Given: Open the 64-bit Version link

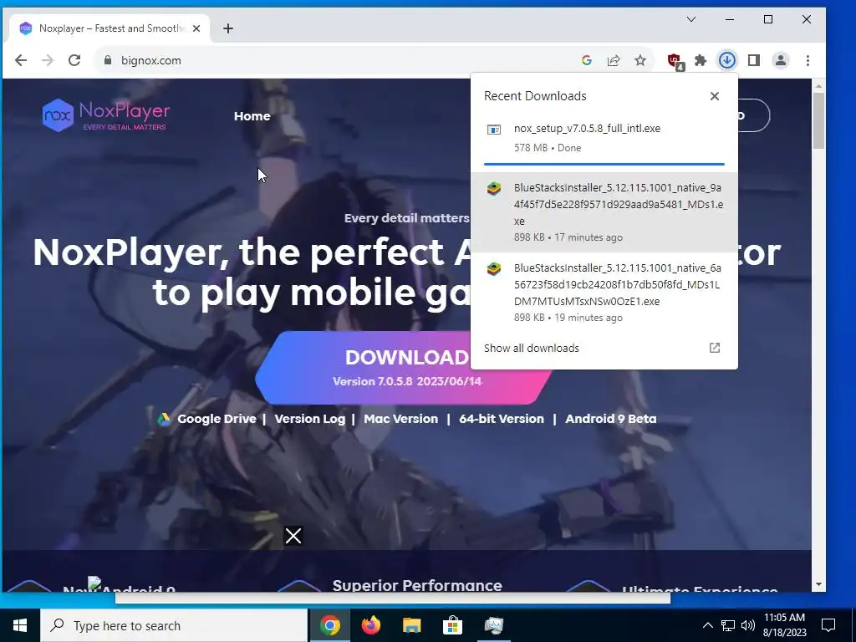Looking at the screenshot, I should coord(502,419).
